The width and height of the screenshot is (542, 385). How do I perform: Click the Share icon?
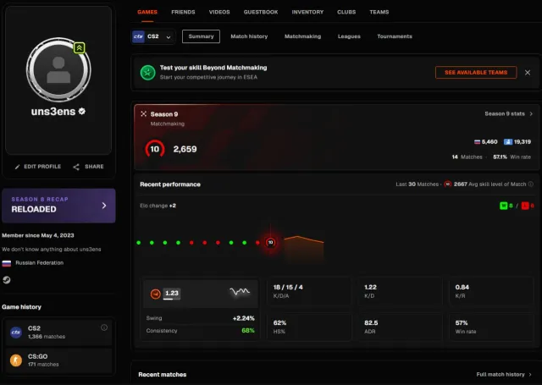(x=76, y=168)
